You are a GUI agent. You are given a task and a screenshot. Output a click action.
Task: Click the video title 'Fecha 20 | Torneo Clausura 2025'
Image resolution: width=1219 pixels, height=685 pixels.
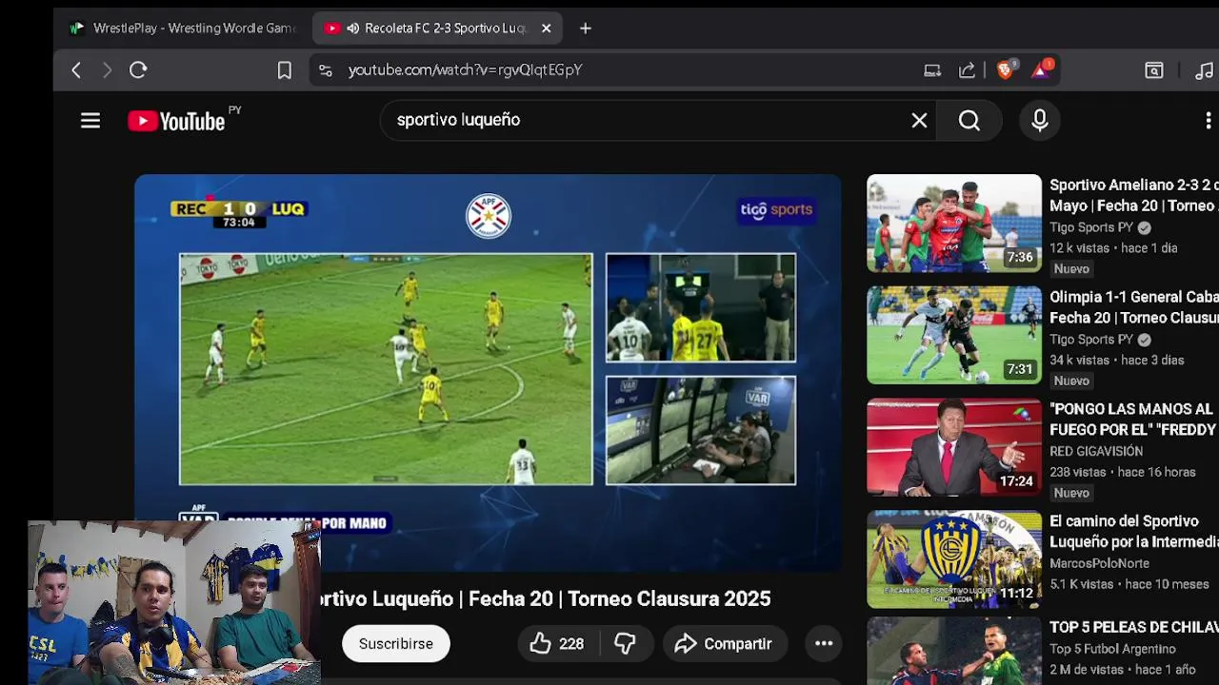(x=619, y=598)
